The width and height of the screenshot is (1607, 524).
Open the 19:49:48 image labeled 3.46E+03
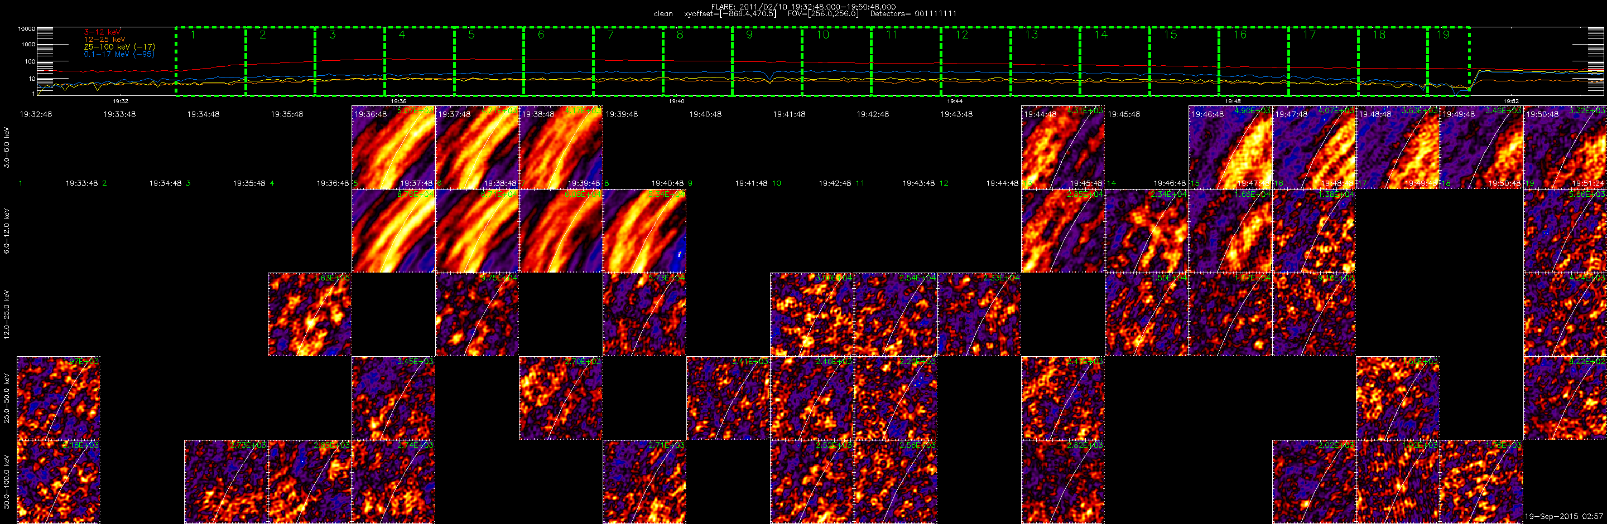1481,147
